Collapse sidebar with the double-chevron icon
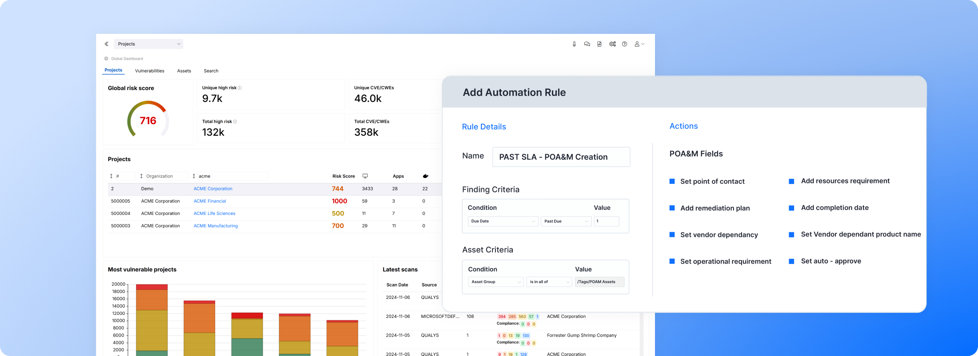 pos(107,44)
